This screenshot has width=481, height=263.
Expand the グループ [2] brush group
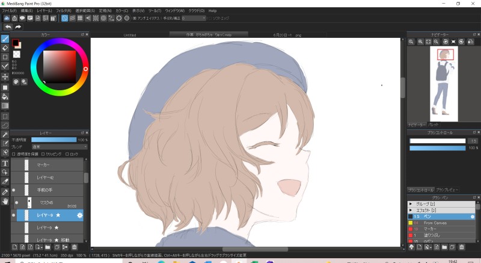411,204
